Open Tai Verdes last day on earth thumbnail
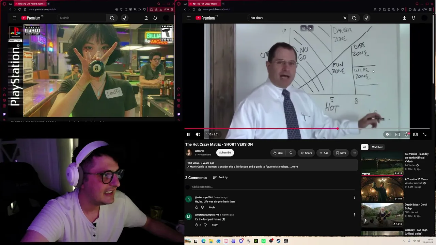436x245 pixels. pyautogui.click(x=382, y=164)
